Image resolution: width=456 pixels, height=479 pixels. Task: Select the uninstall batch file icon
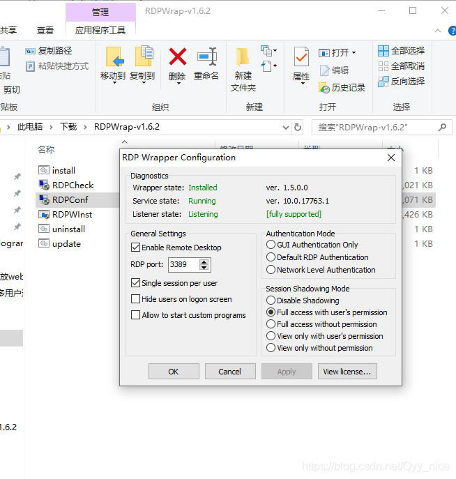44,229
